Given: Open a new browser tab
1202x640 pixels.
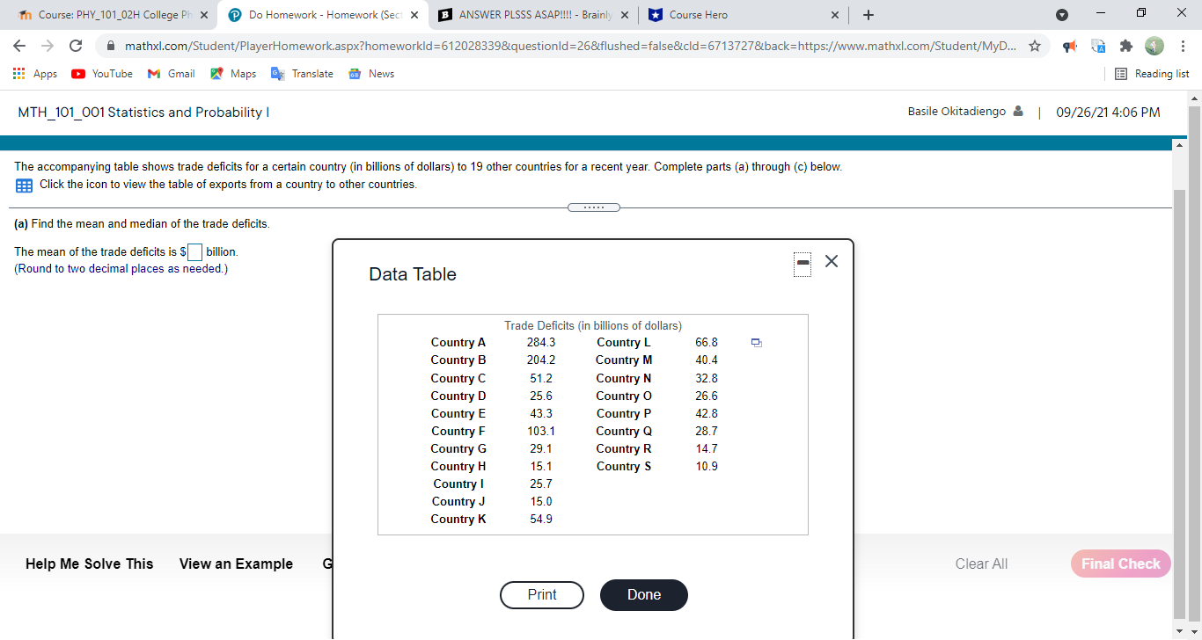Looking at the screenshot, I should click(868, 16).
